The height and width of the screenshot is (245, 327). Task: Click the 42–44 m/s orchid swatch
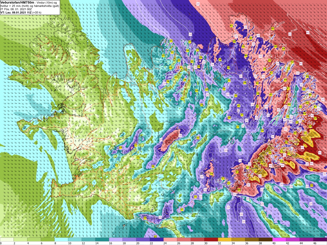coord(293,239)
